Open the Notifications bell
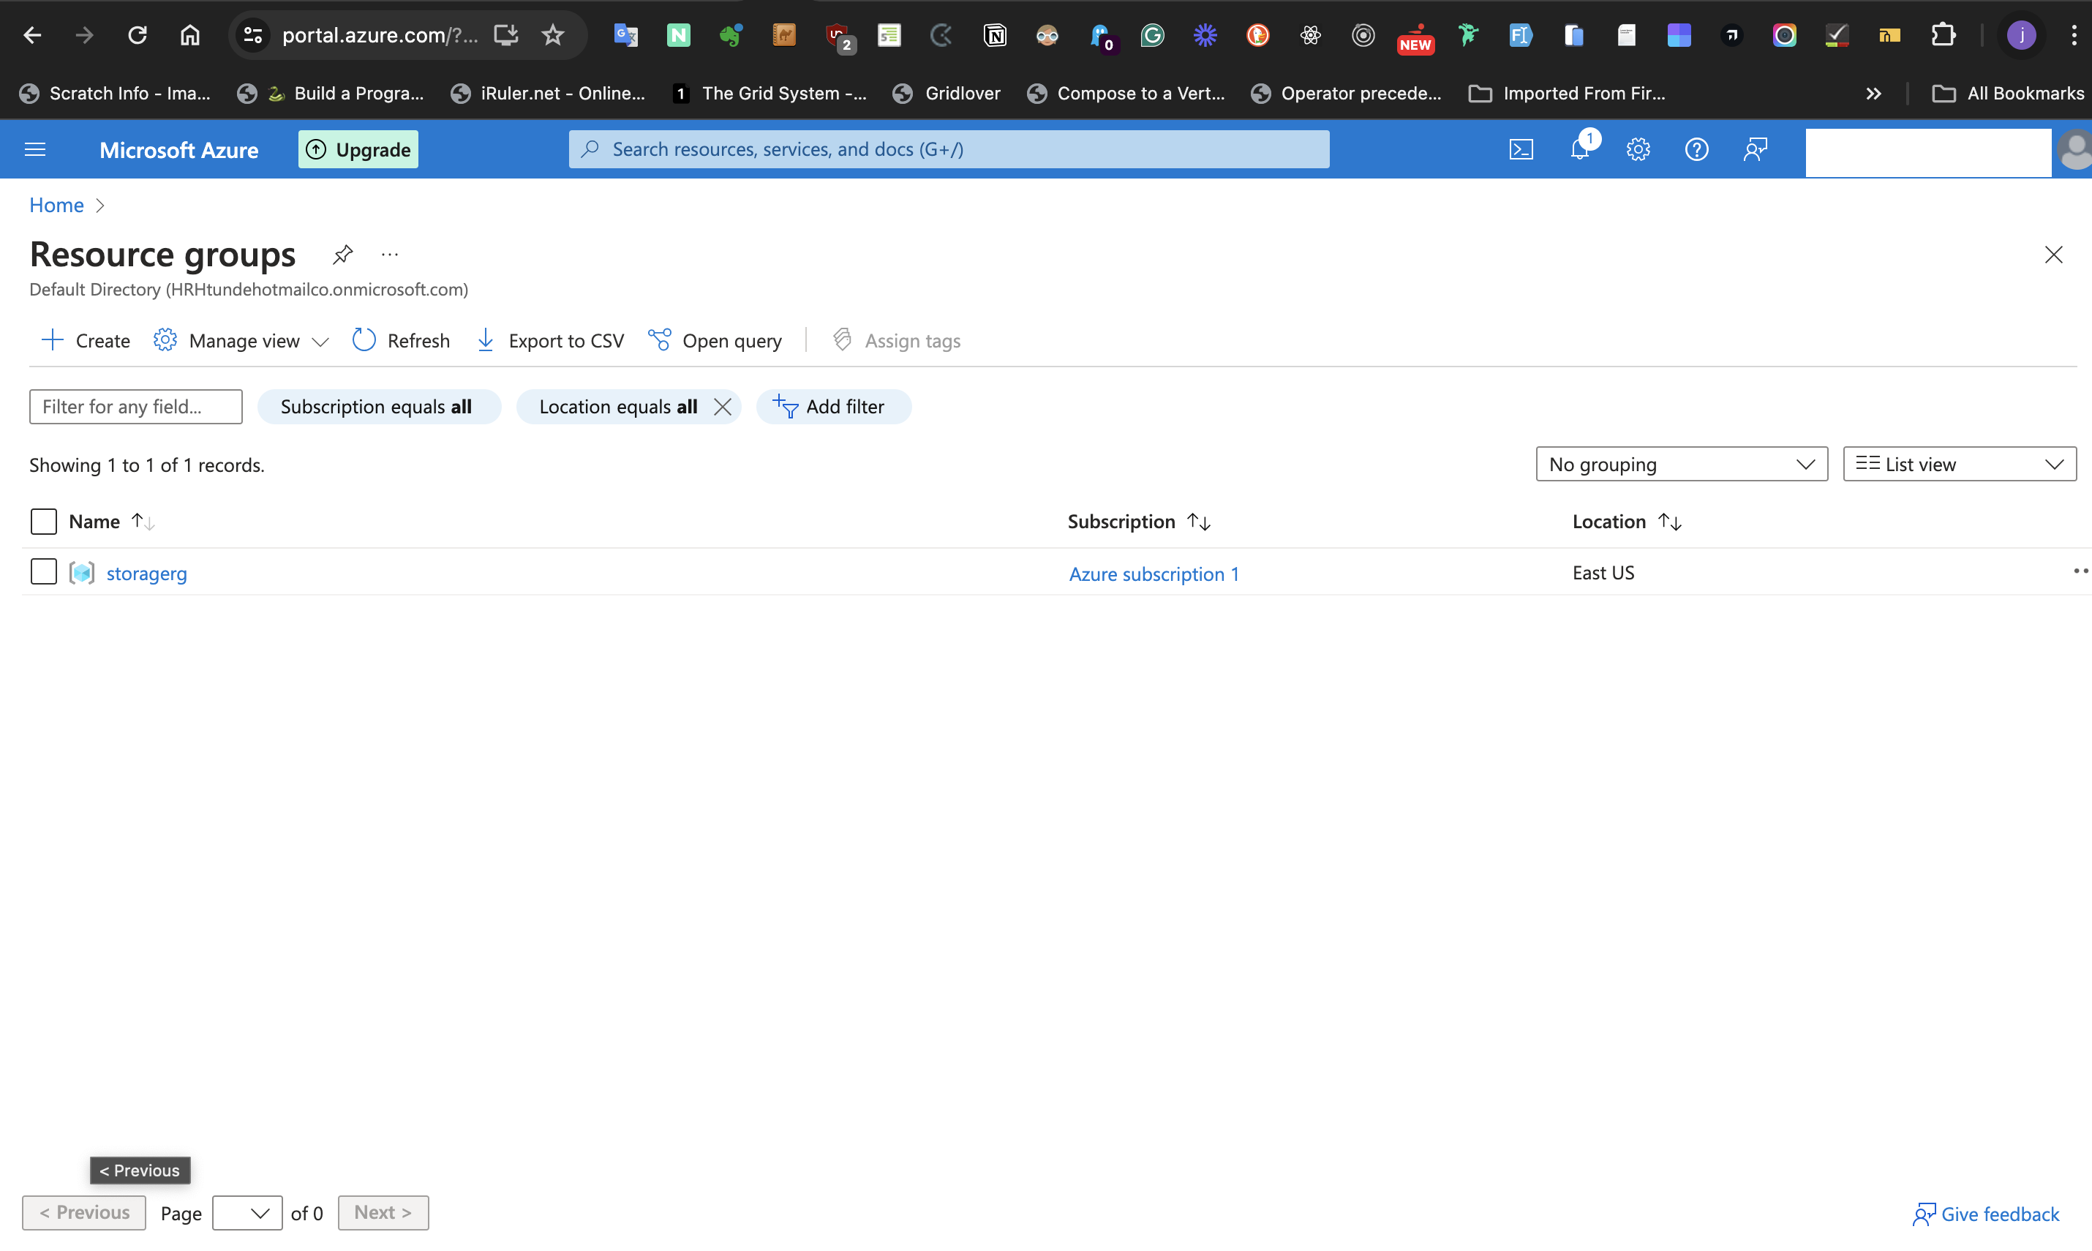Image resolution: width=2092 pixels, height=1251 pixels. 1579,149
